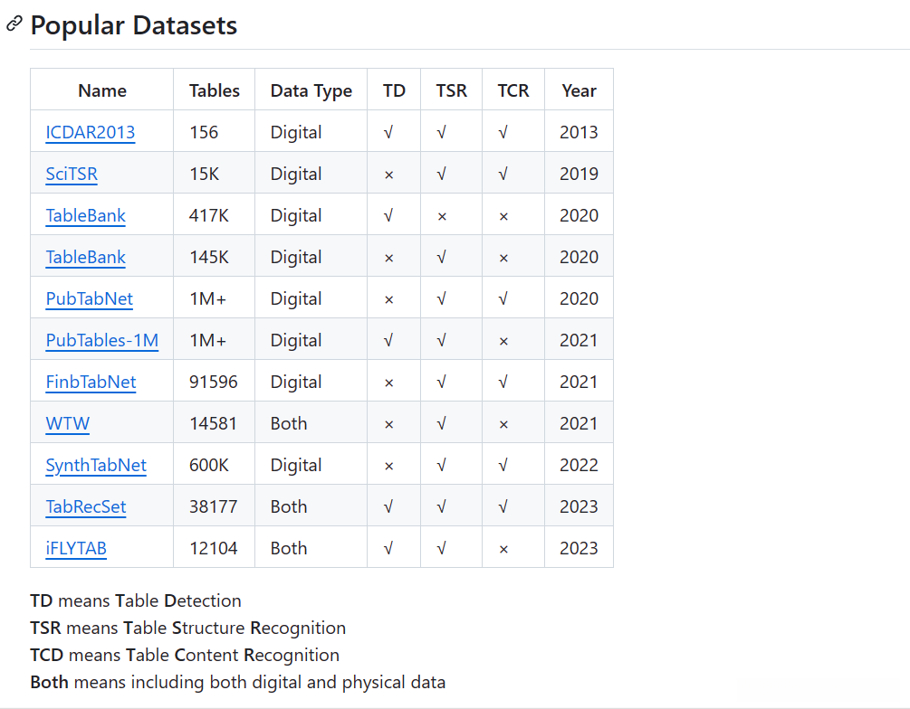Click the anchor link icon beside Popular Datasets
The height and width of the screenshot is (709, 910).
pos(14,24)
